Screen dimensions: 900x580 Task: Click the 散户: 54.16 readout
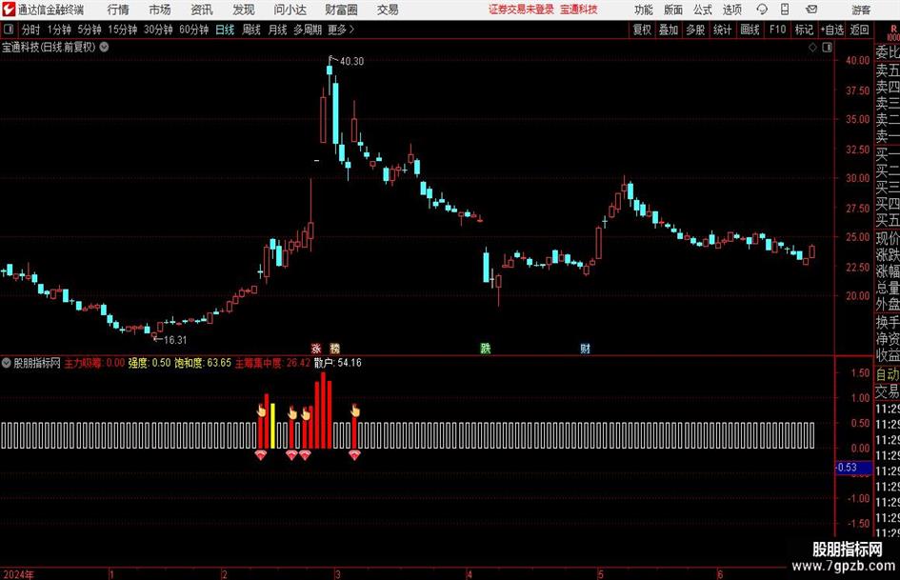click(x=337, y=363)
